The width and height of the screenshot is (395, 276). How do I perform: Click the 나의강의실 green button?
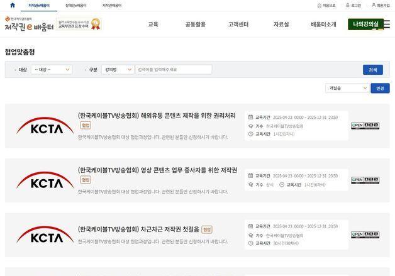pyautogui.click(x=365, y=25)
